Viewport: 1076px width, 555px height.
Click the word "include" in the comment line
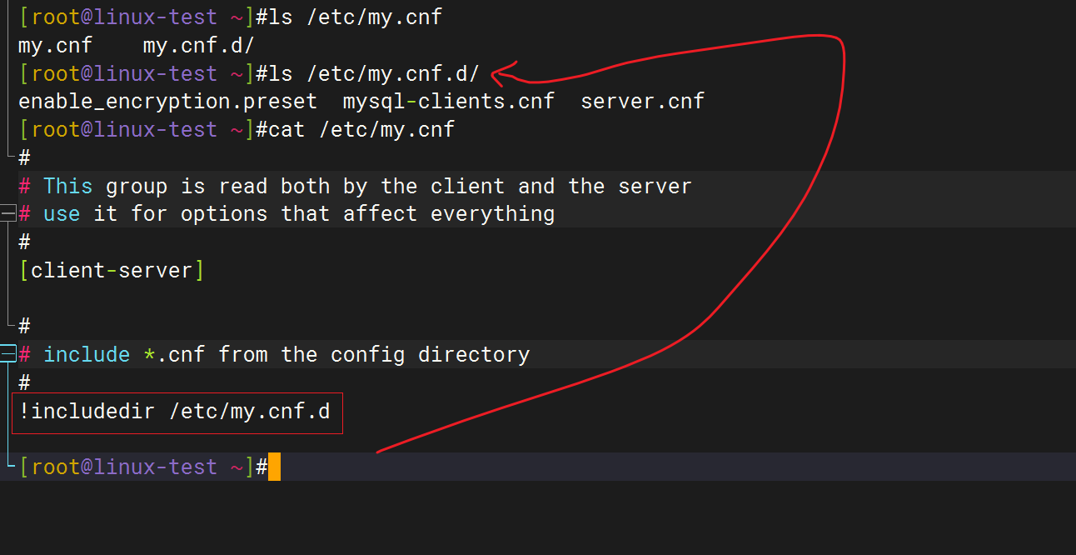pos(87,354)
